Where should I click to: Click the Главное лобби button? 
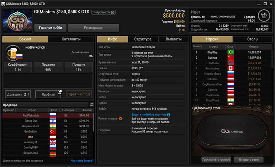point(50,28)
